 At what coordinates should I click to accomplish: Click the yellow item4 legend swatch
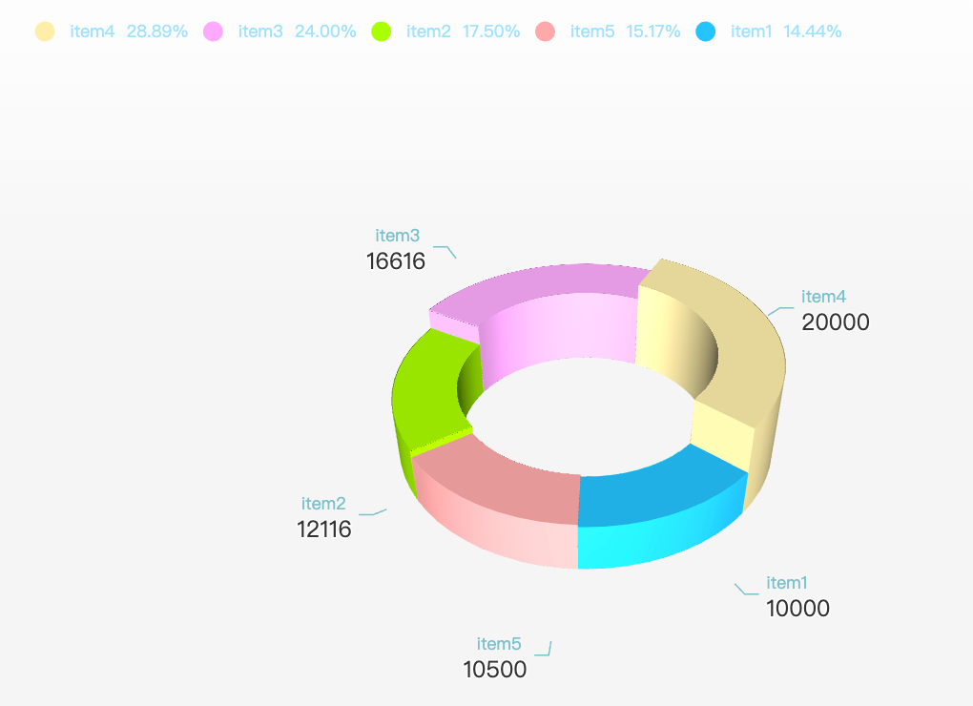pos(45,31)
